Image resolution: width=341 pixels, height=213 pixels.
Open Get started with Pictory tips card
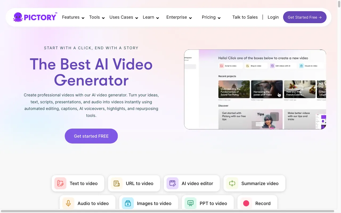tap(250, 119)
